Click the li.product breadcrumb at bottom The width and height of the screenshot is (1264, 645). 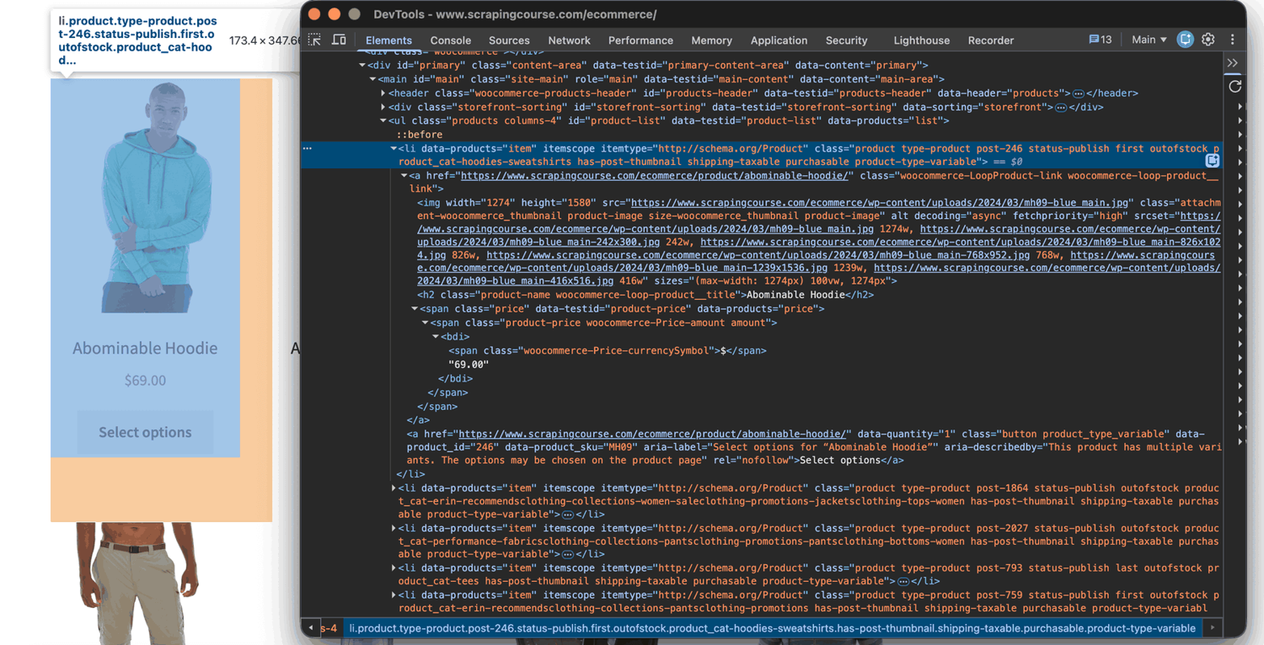[x=772, y=628]
